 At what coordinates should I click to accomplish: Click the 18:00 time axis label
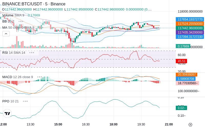pyautogui.click(x=114, y=124)
